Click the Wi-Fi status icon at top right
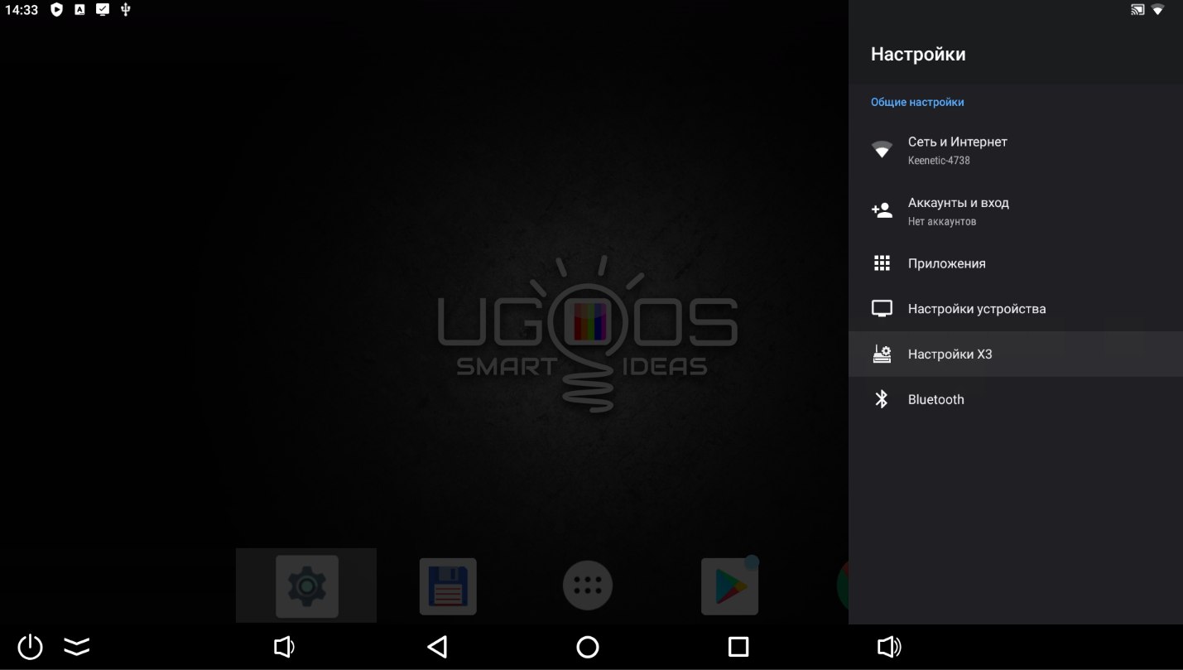The height and width of the screenshot is (670, 1183). click(1157, 10)
